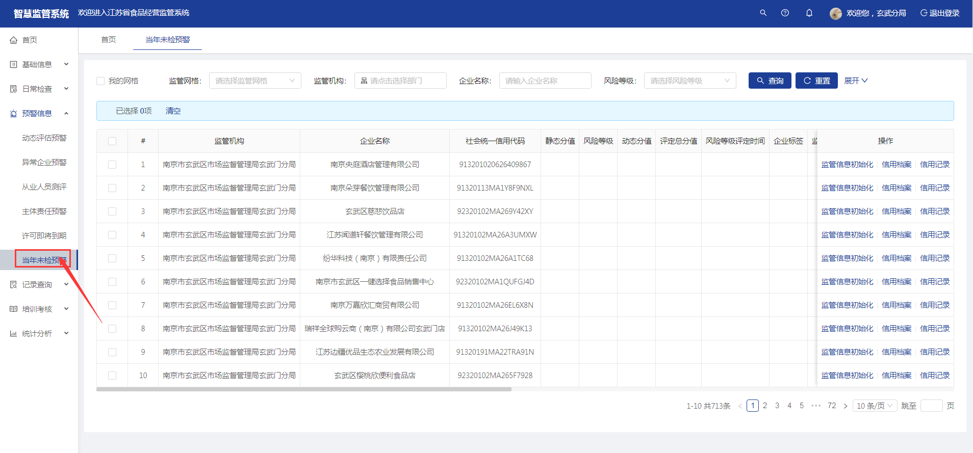This screenshot has width=973, height=453.
Task: Open the 风险等级 dropdown
Action: coord(689,81)
